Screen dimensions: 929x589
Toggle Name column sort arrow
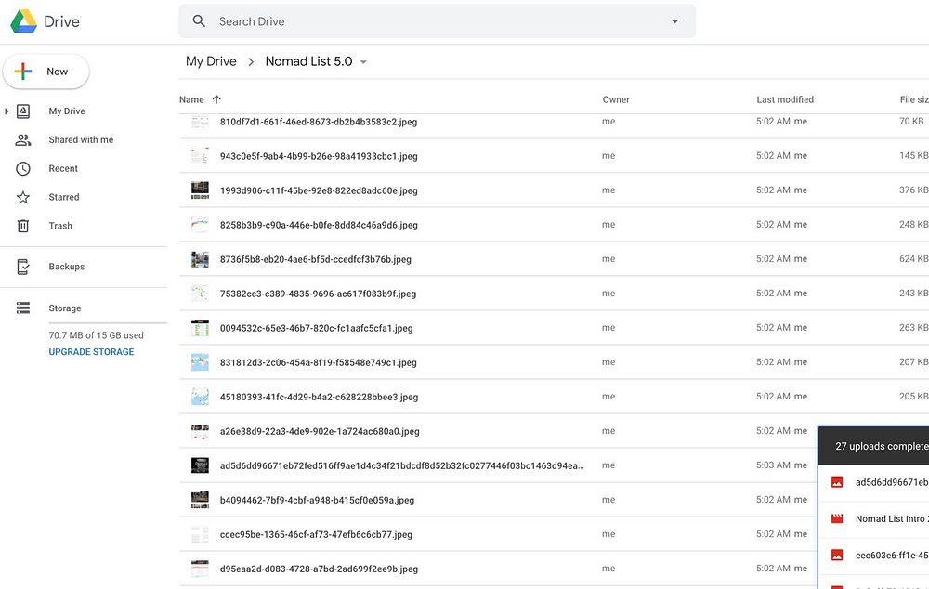click(x=216, y=99)
